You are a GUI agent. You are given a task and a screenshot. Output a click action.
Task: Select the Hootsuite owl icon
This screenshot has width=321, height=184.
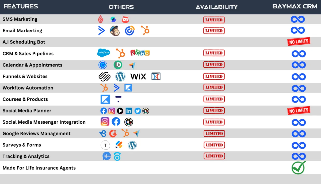tap(125, 19)
